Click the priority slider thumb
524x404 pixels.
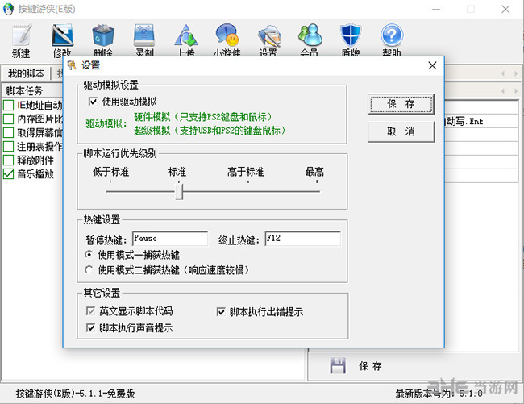coord(179,192)
